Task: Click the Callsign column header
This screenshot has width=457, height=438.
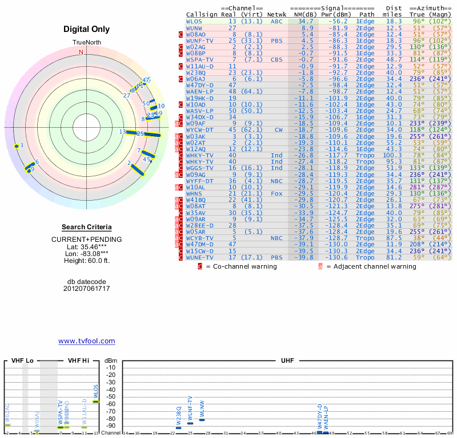Action: point(202,14)
